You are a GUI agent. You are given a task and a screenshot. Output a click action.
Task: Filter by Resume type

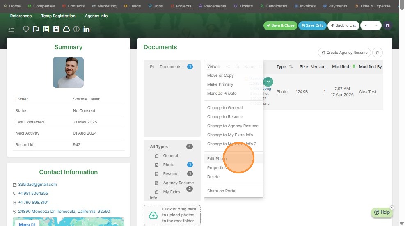[172, 174]
